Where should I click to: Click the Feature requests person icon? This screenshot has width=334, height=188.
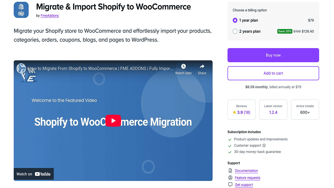pos(230,177)
